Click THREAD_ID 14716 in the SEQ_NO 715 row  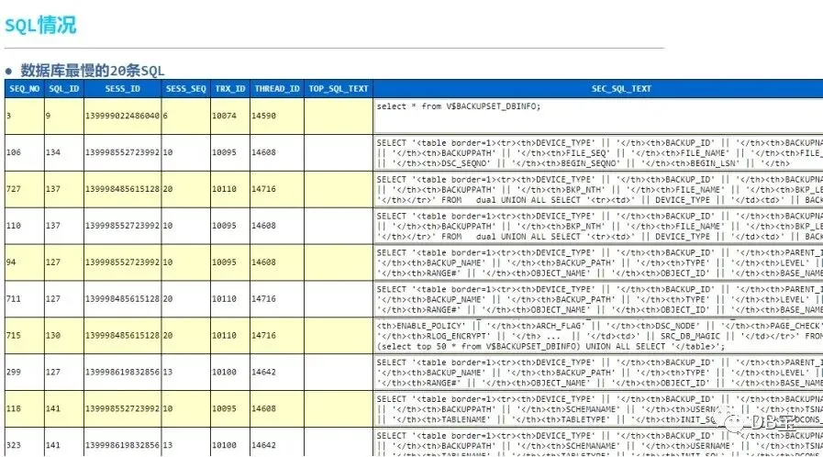[277, 335]
